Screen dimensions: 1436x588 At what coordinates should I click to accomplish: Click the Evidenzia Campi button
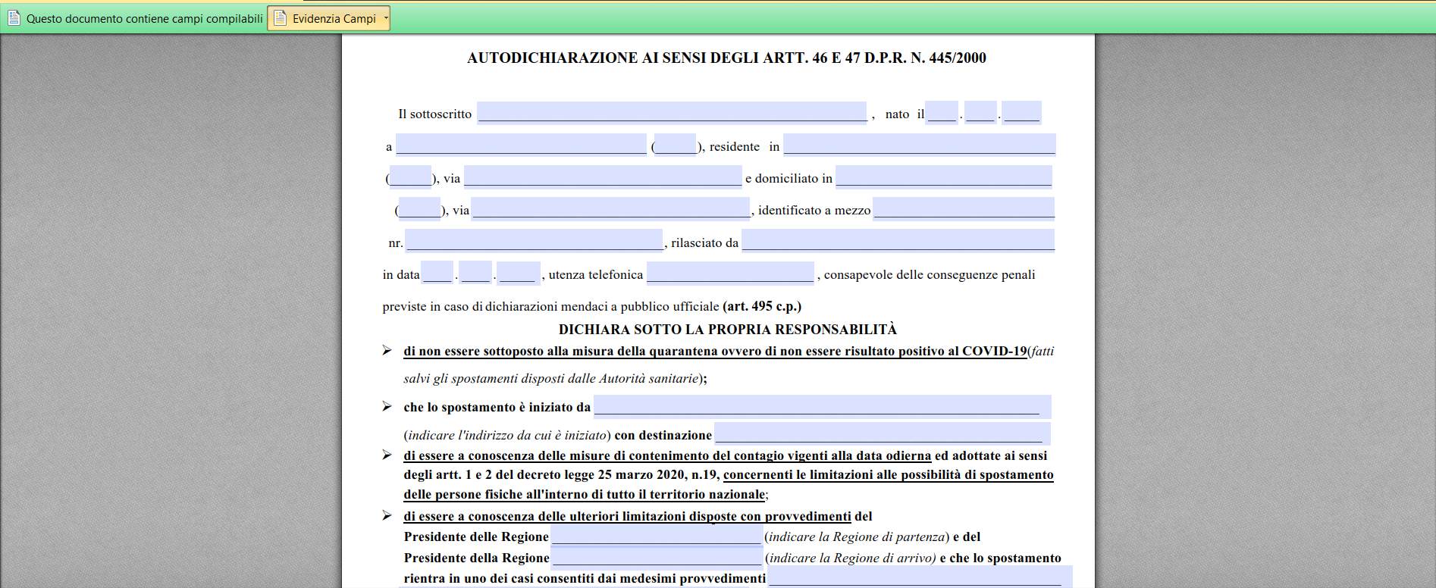pos(328,18)
